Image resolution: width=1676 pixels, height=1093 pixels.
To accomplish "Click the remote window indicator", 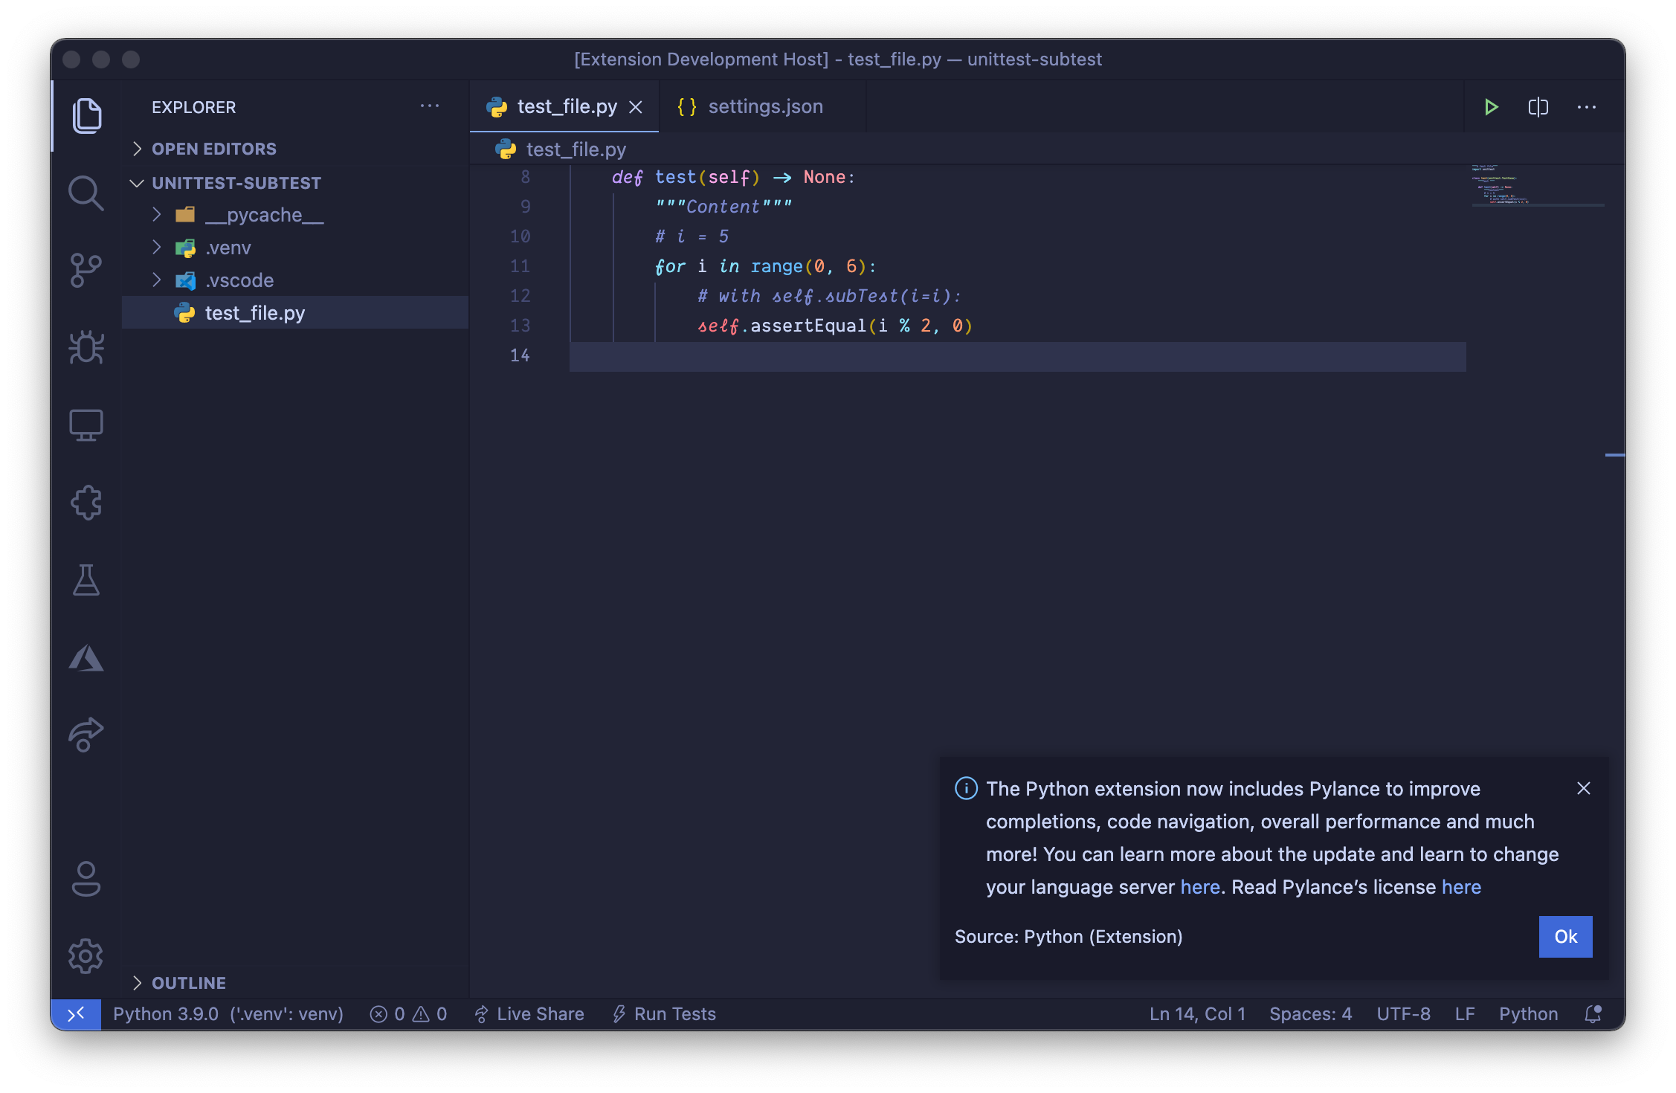I will coord(76,1014).
